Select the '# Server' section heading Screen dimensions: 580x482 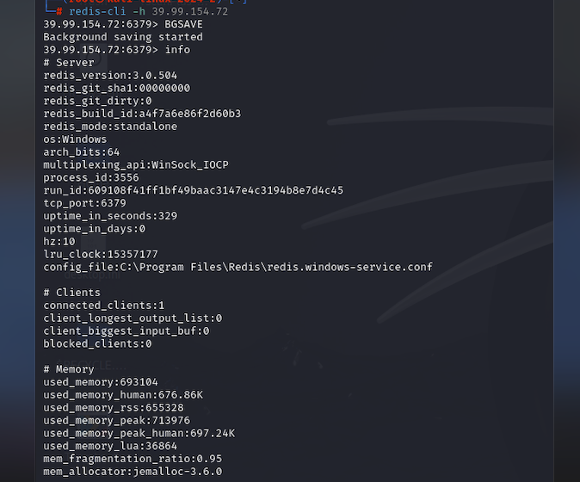(69, 63)
